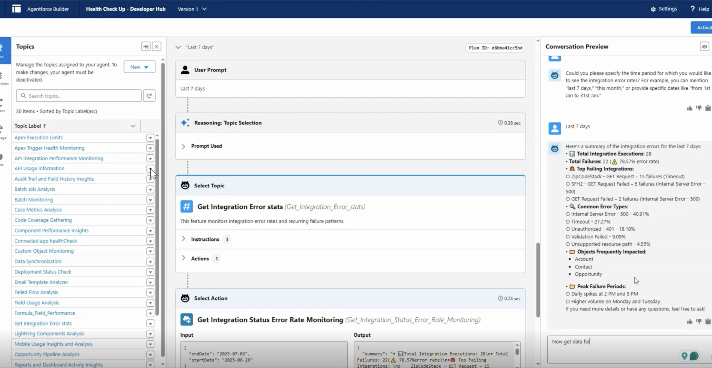The width and height of the screenshot is (712, 368).
Task: Click the conversation message input box
Action: pos(629,350)
